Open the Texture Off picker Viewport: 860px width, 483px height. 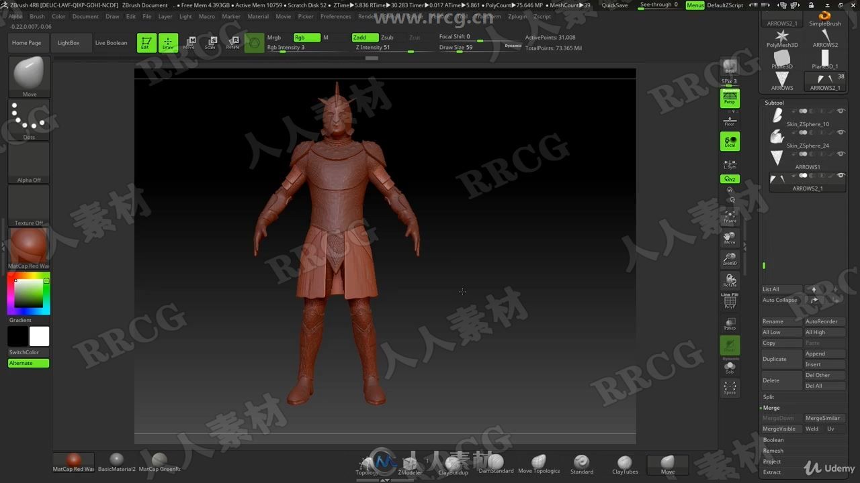(x=29, y=206)
